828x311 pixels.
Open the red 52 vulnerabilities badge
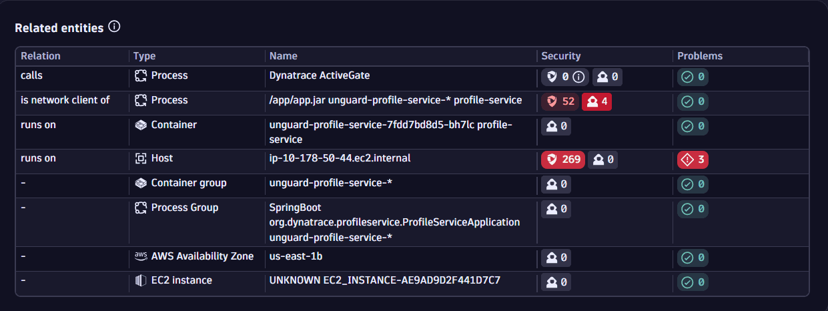point(560,102)
